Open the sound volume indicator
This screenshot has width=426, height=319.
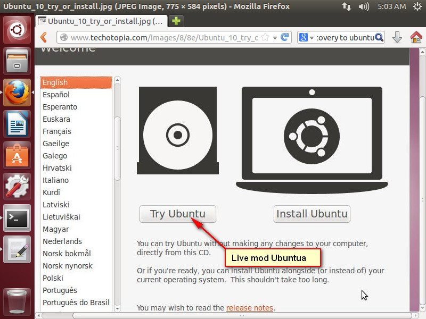pos(364,6)
